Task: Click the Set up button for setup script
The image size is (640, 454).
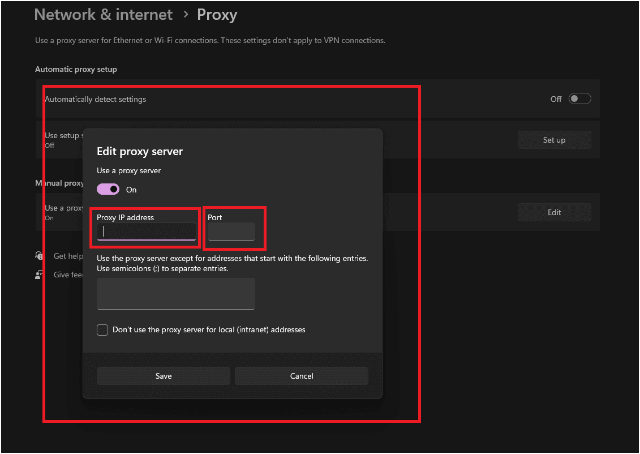Action: tap(553, 140)
